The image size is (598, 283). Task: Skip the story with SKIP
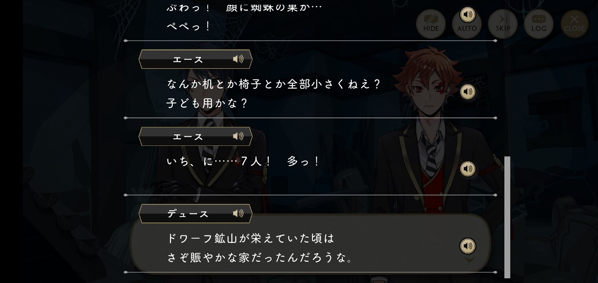point(503,24)
